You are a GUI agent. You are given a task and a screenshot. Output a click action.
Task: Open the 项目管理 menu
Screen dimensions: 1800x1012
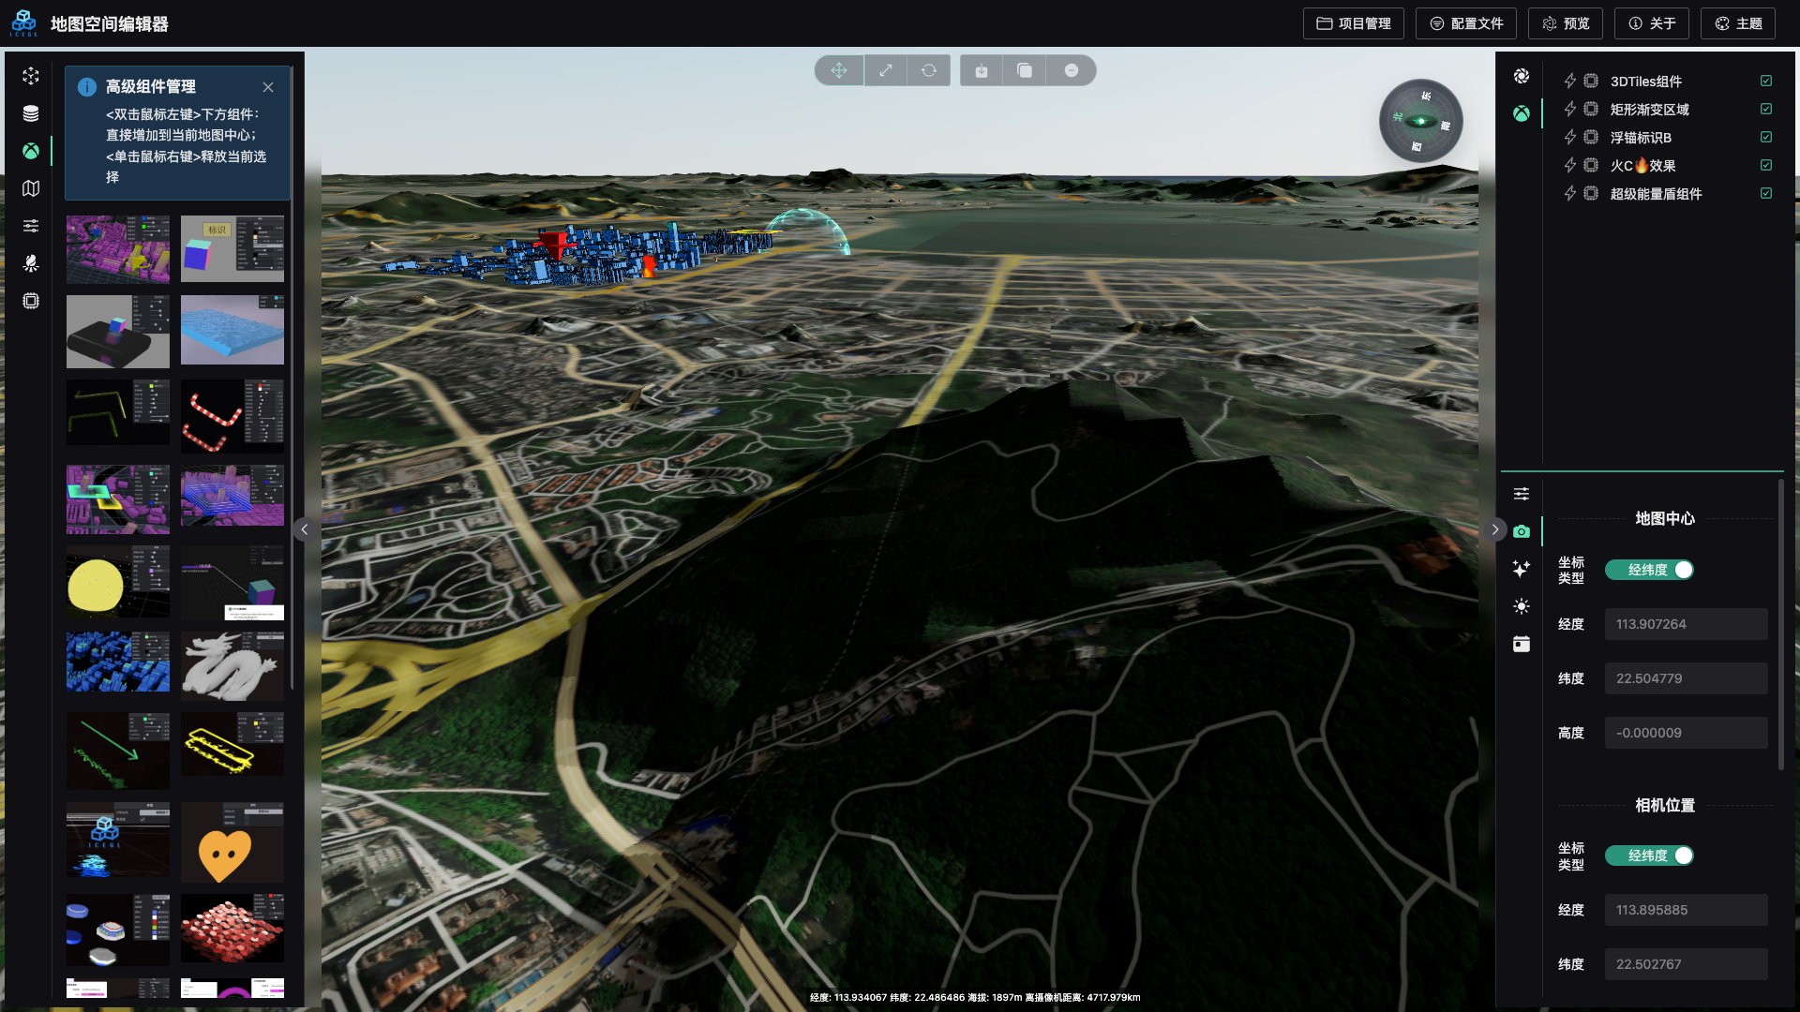coord(1353,23)
